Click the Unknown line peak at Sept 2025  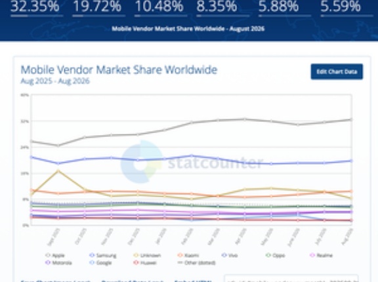coord(58,171)
